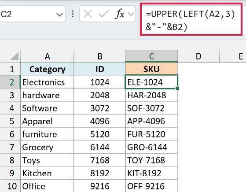Screen dimensions: 246x192
Task: Expand the Name Box dropdown arrow
Action: [x=59, y=15]
